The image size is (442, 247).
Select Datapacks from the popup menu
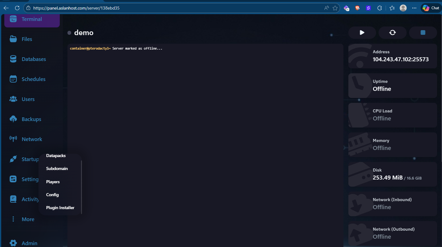[x=56, y=156]
